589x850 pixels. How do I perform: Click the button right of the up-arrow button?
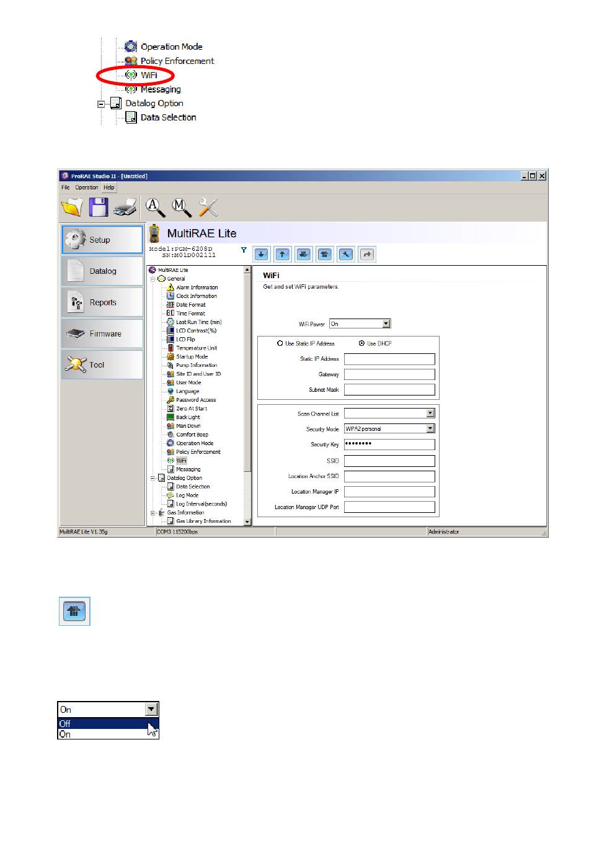304,254
